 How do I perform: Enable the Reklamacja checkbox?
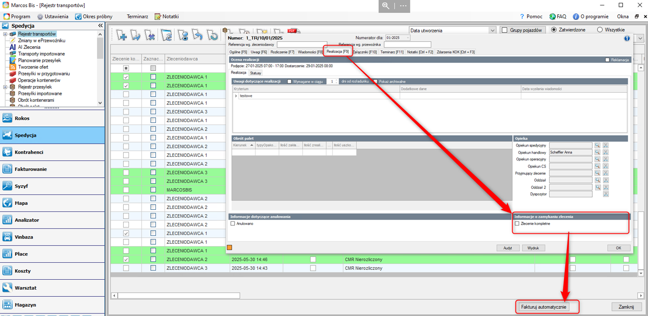608,60
